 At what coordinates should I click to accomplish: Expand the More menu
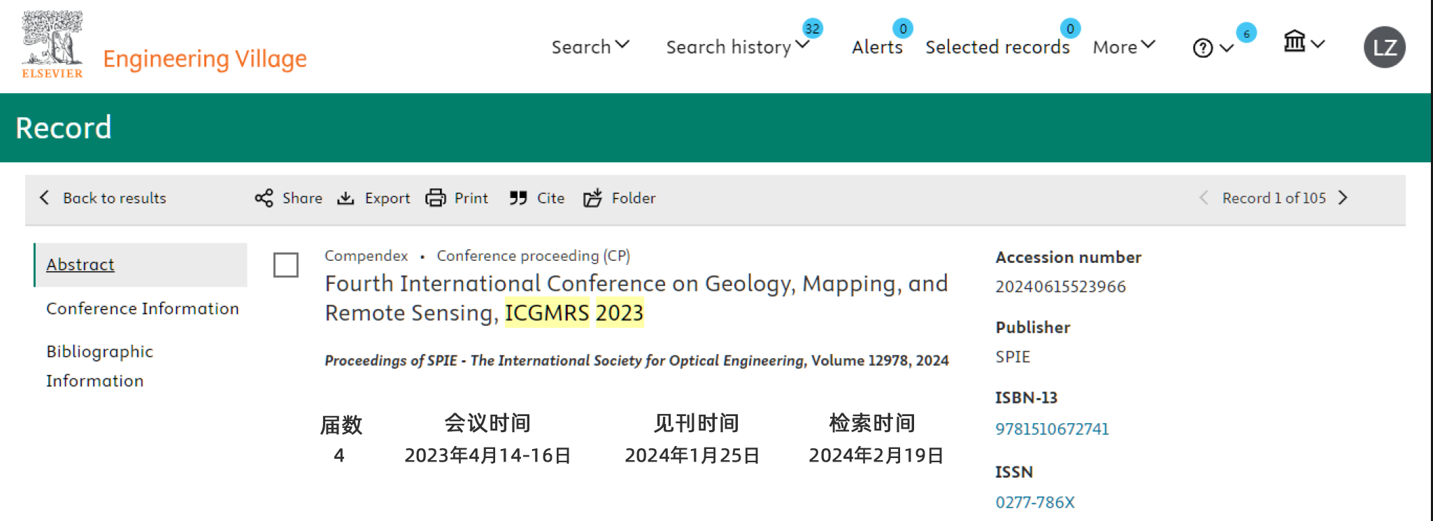pos(1124,47)
